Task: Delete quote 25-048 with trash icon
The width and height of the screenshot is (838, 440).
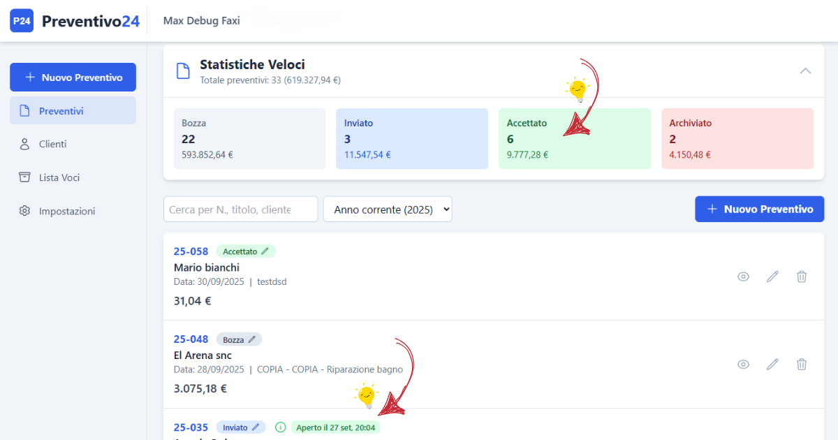Action: (802, 365)
